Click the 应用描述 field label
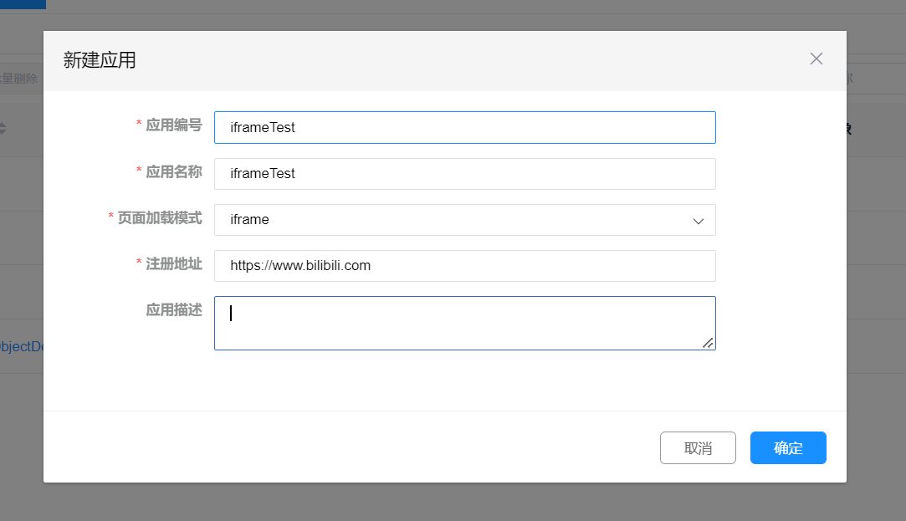 pos(173,309)
